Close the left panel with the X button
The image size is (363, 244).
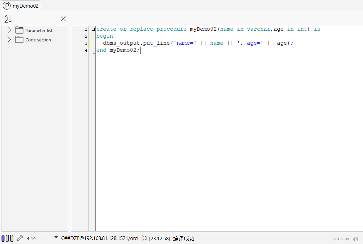point(63,19)
